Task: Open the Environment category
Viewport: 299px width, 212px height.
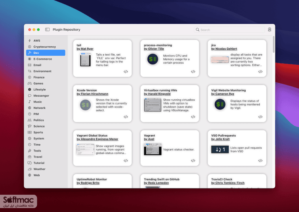Action: 46,71
